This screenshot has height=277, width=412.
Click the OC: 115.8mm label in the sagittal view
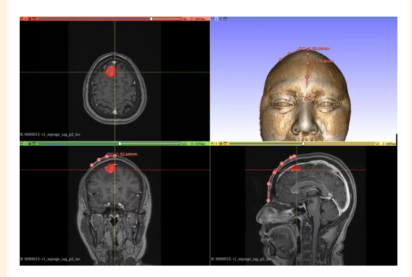click(x=287, y=171)
